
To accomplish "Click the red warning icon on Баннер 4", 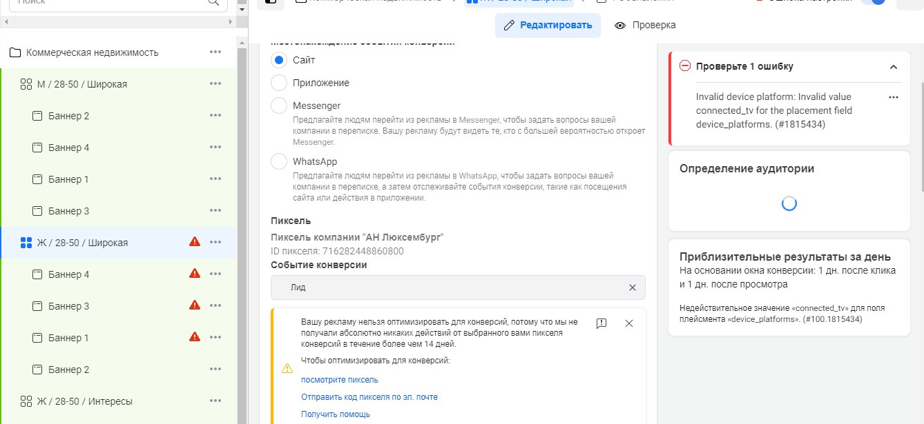I will tap(195, 274).
